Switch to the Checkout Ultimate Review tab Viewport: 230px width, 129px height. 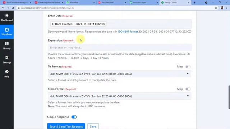click(x=49, y=3)
